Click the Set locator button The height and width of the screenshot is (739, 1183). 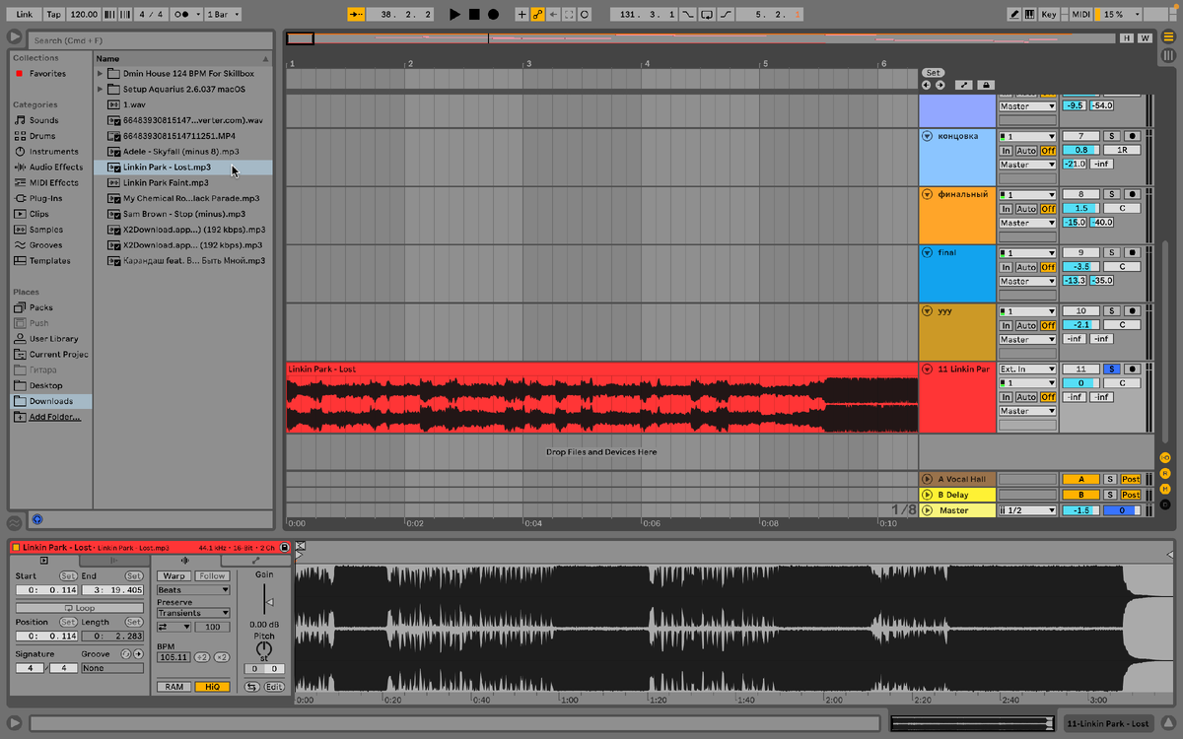pyautogui.click(x=933, y=73)
